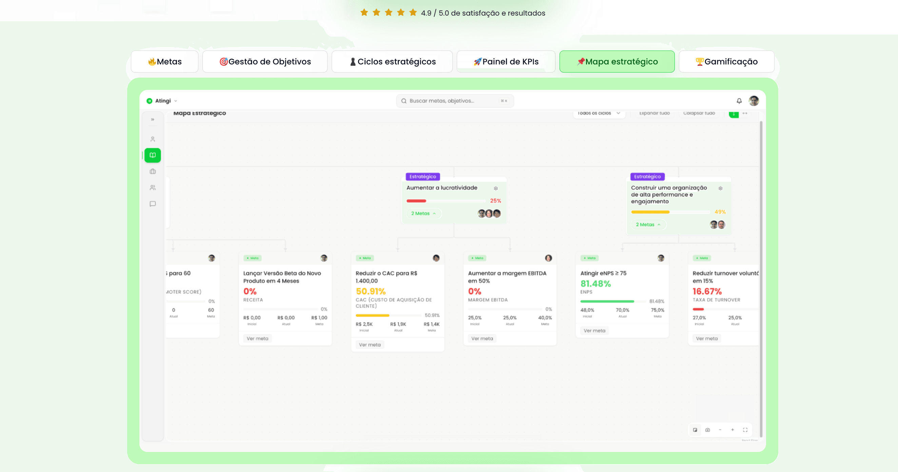898x472 pixels.
Task: Expand the sidebar with double-chevron icon
Action: pyautogui.click(x=152, y=120)
